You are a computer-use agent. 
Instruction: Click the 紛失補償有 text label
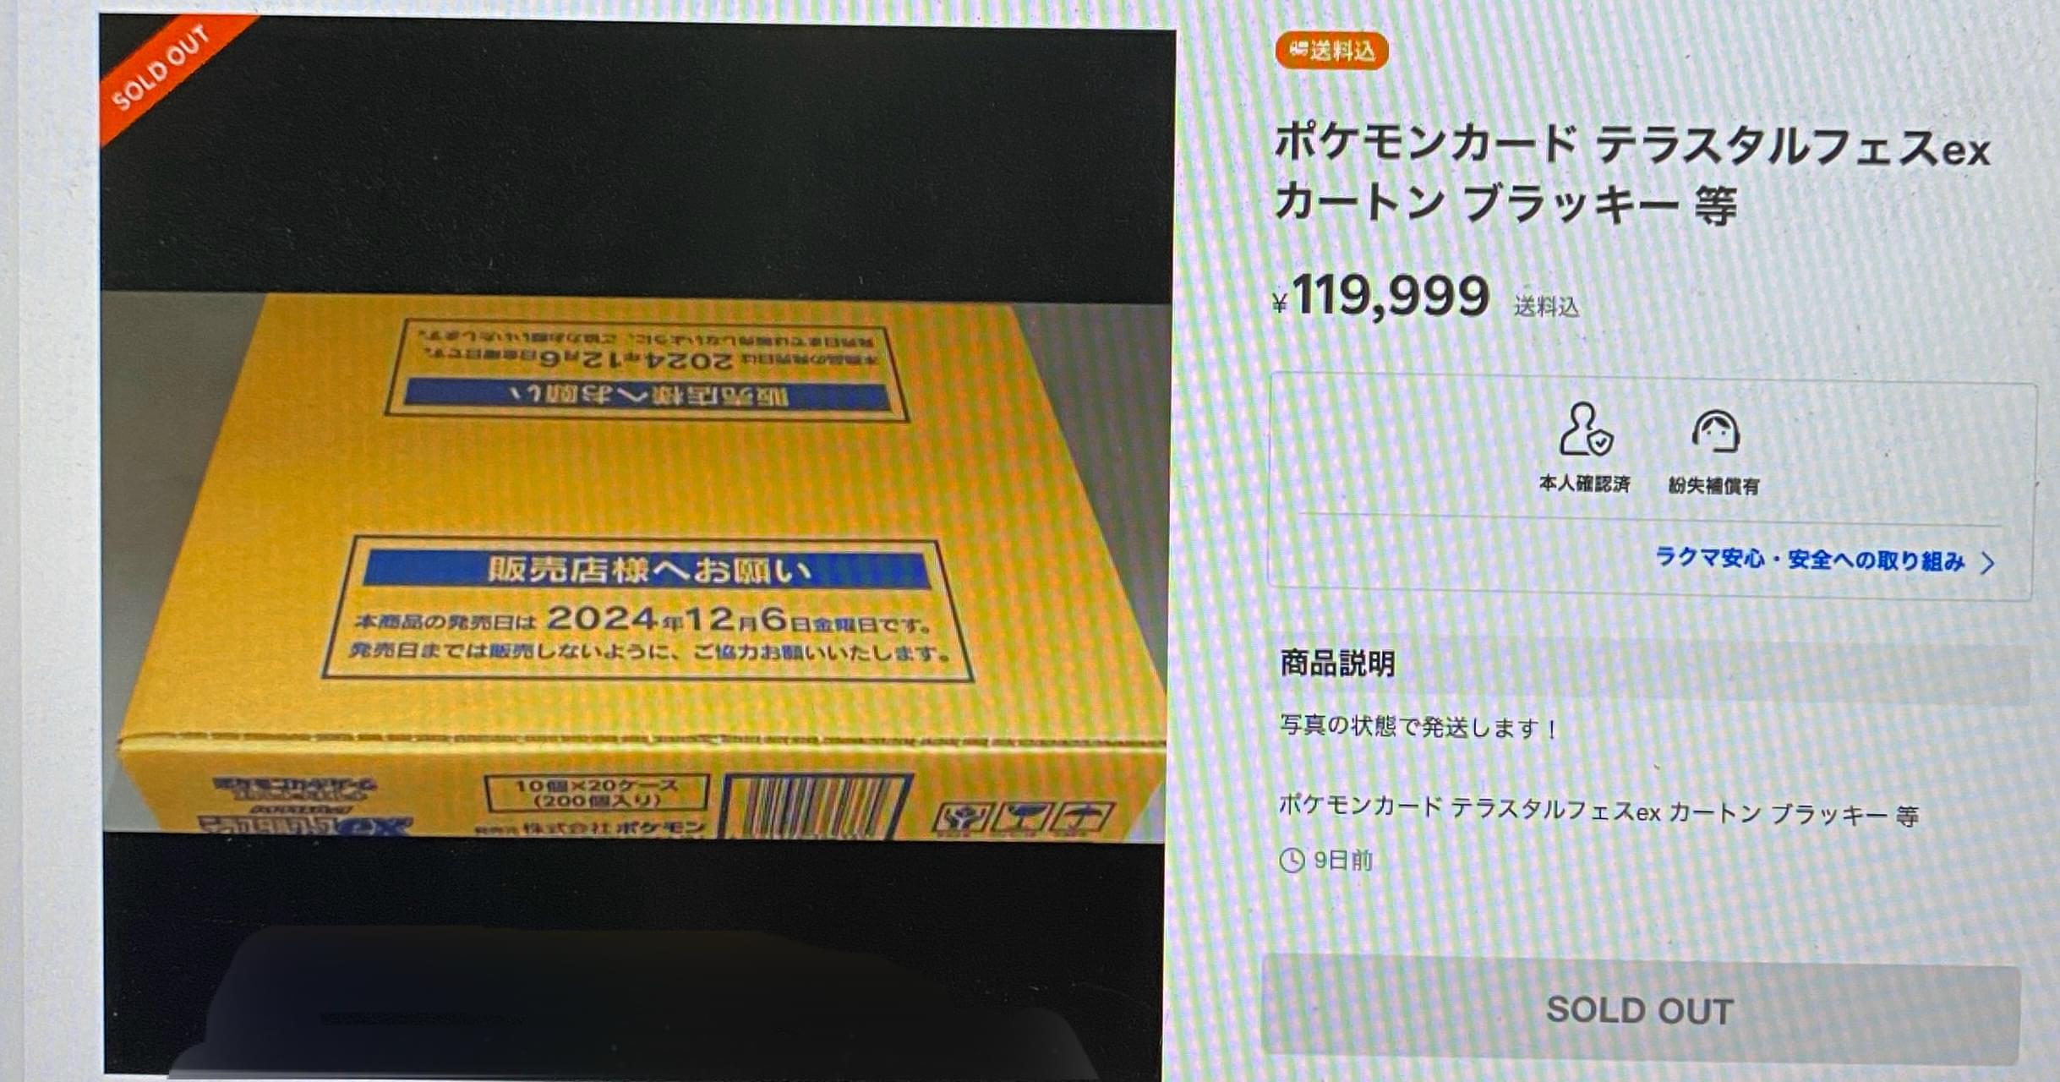tap(1713, 486)
